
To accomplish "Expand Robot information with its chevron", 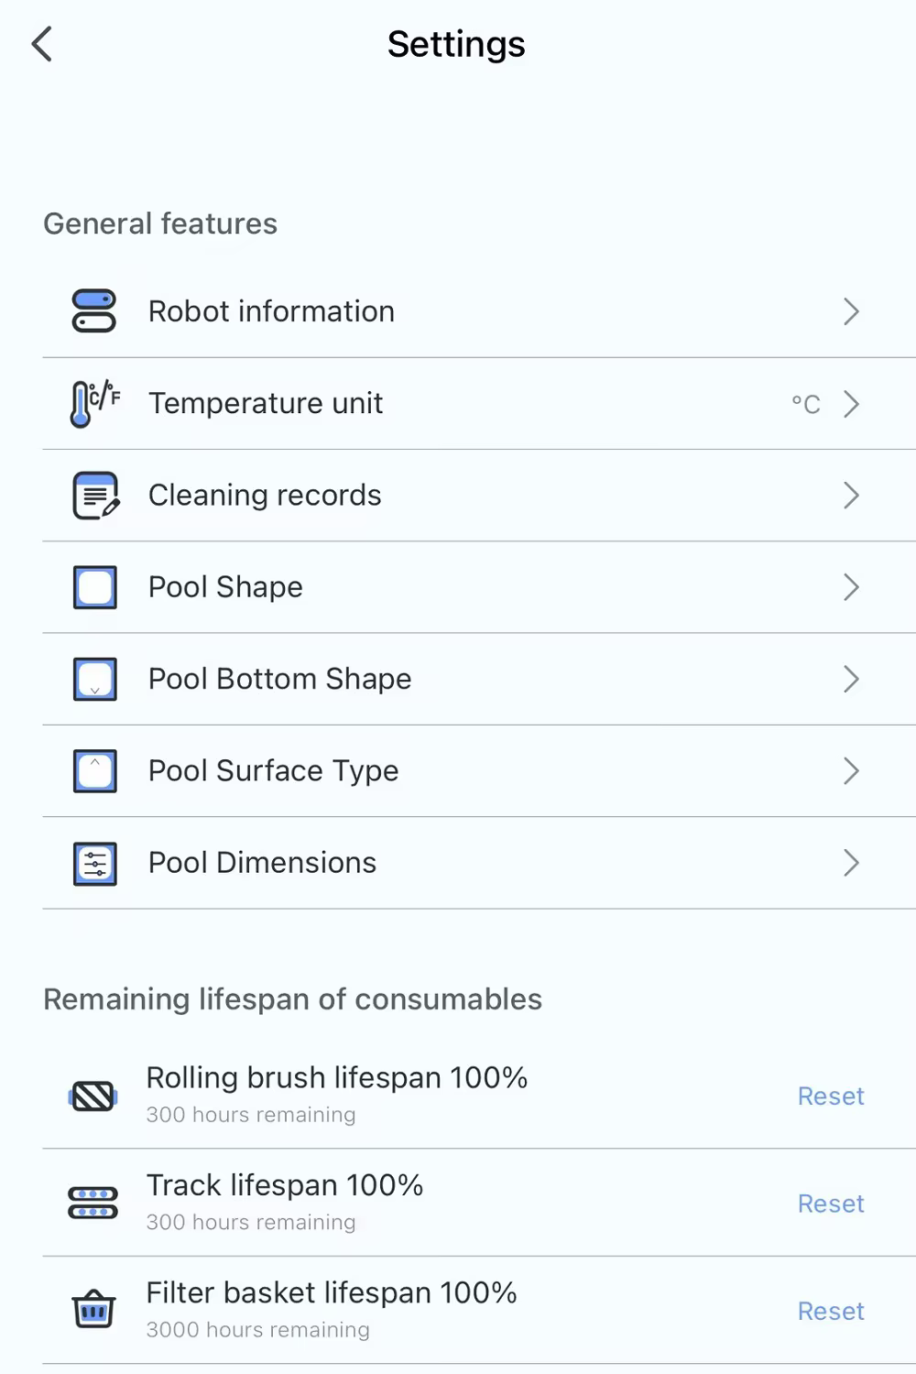I will (x=851, y=311).
